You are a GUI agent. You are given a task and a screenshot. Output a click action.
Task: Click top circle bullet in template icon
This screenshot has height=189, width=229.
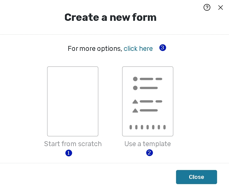point(135,79)
